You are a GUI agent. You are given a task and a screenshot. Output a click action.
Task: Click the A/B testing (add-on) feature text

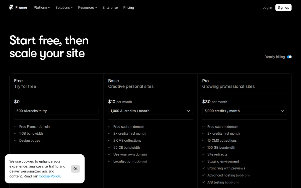coord(223,182)
